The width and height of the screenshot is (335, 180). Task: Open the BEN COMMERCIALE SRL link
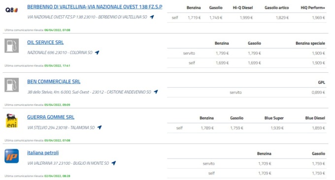[54, 82]
